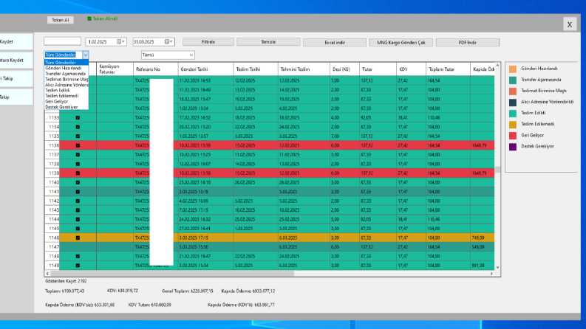Close the window with the X button
Screen dimensions: 586x329
(570, 24)
